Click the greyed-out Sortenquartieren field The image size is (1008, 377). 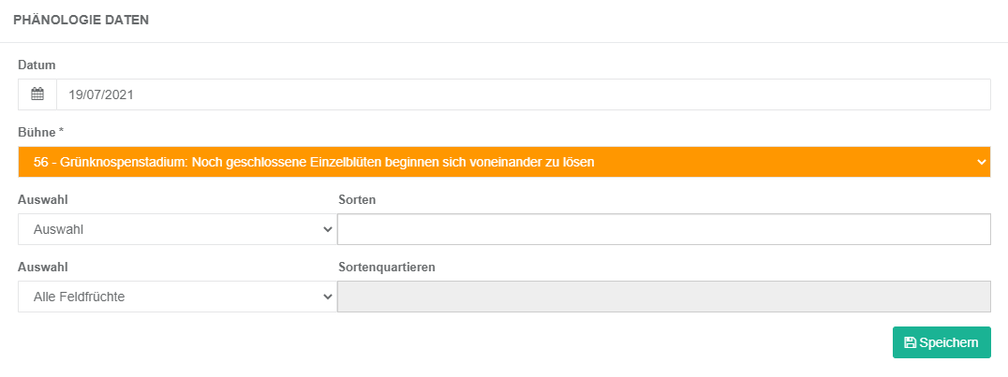coord(664,297)
